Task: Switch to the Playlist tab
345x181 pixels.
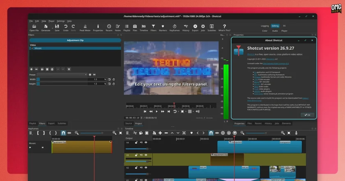Action: [x=33, y=124]
